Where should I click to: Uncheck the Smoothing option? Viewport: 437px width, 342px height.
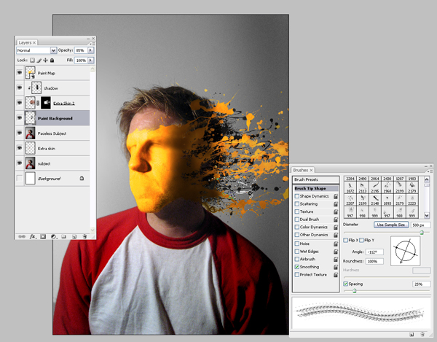(297, 267)
